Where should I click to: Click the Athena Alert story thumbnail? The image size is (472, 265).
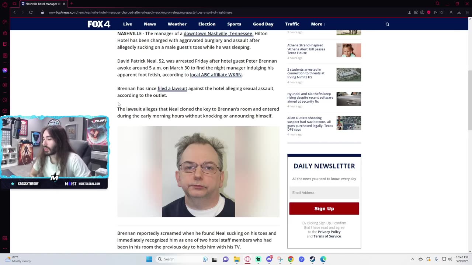click(349, 50)
